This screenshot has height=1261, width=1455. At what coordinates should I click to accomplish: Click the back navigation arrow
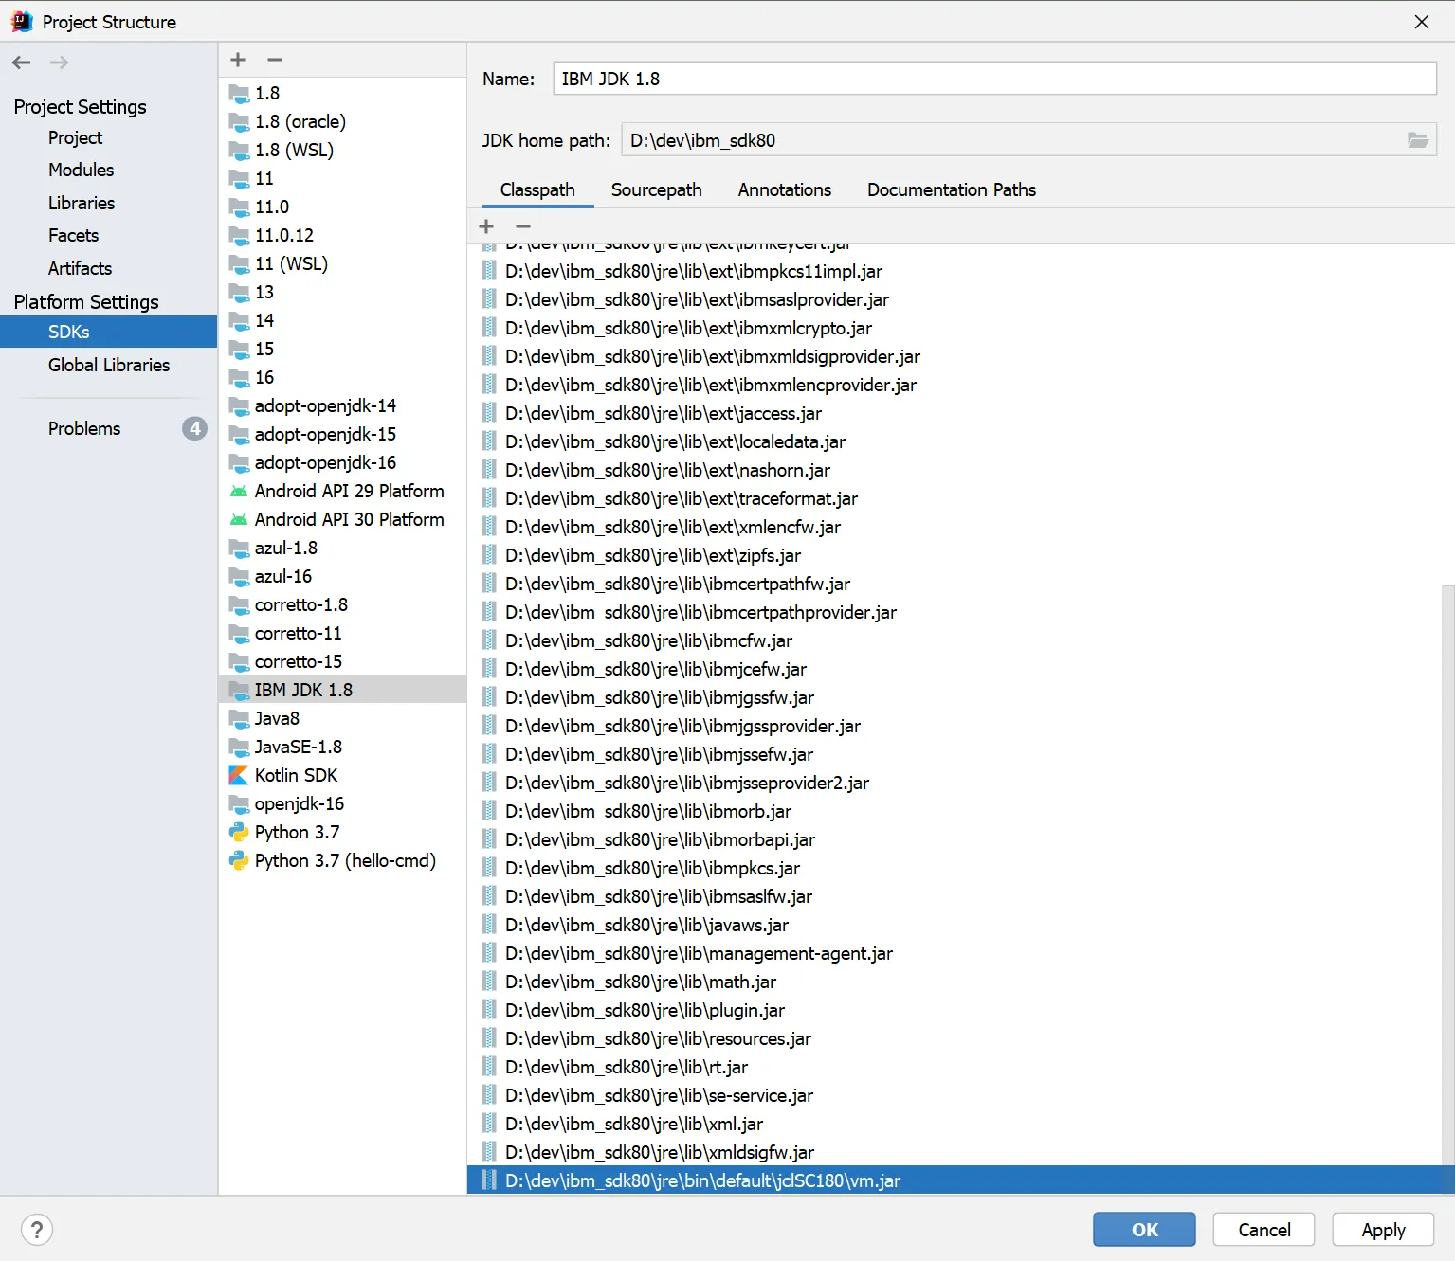(x=21, y=63)
